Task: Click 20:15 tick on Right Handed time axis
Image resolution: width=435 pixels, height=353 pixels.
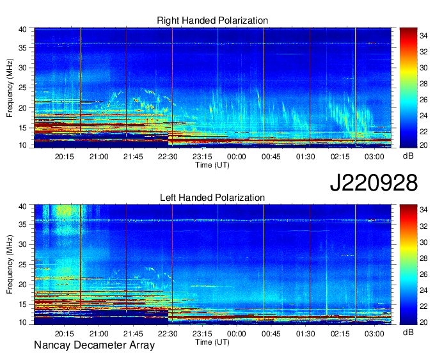Action: [x=65, y=157]
